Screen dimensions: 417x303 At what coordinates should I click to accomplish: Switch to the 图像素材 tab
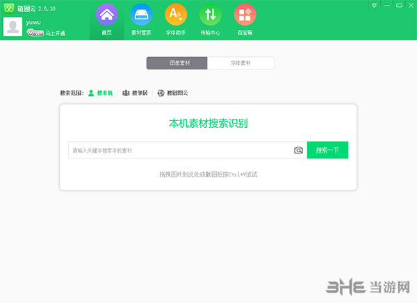click(177, 63)
